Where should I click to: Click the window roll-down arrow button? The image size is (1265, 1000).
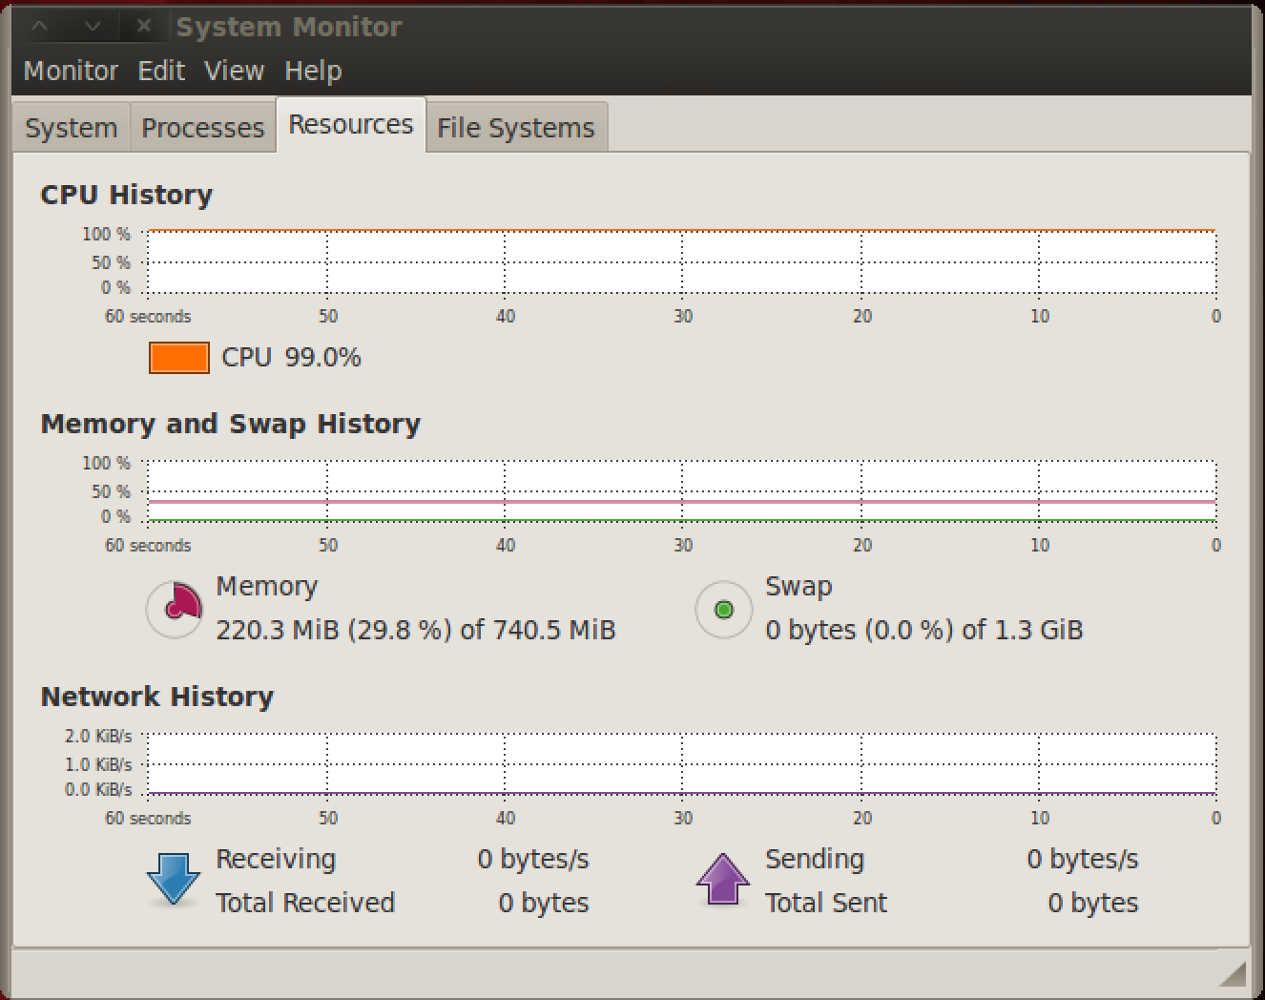pos(93,27)
